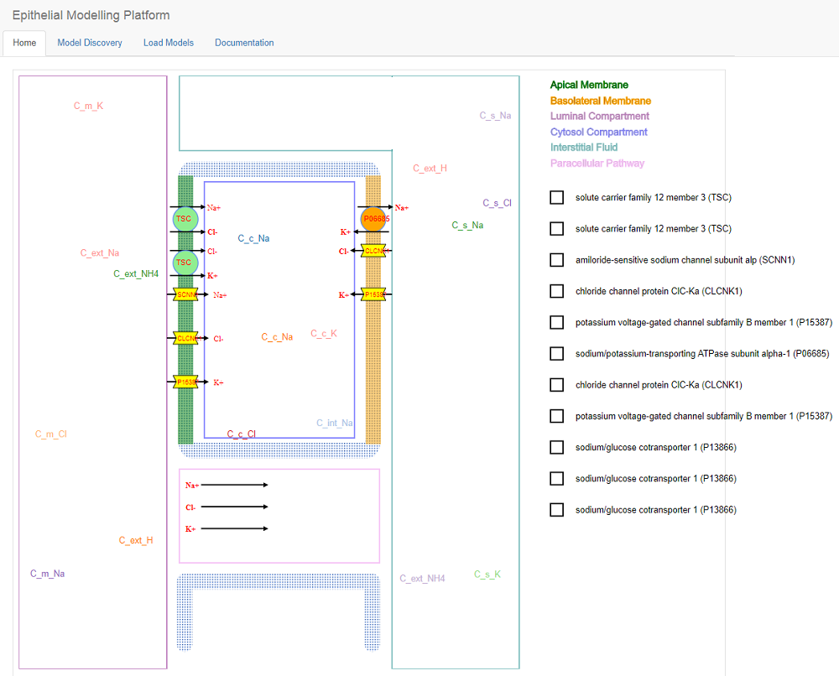Click the apical CLCNK1 chloride channel icon
The height and width of the screenshot is (676, 839).
click(x=185, y=338)
